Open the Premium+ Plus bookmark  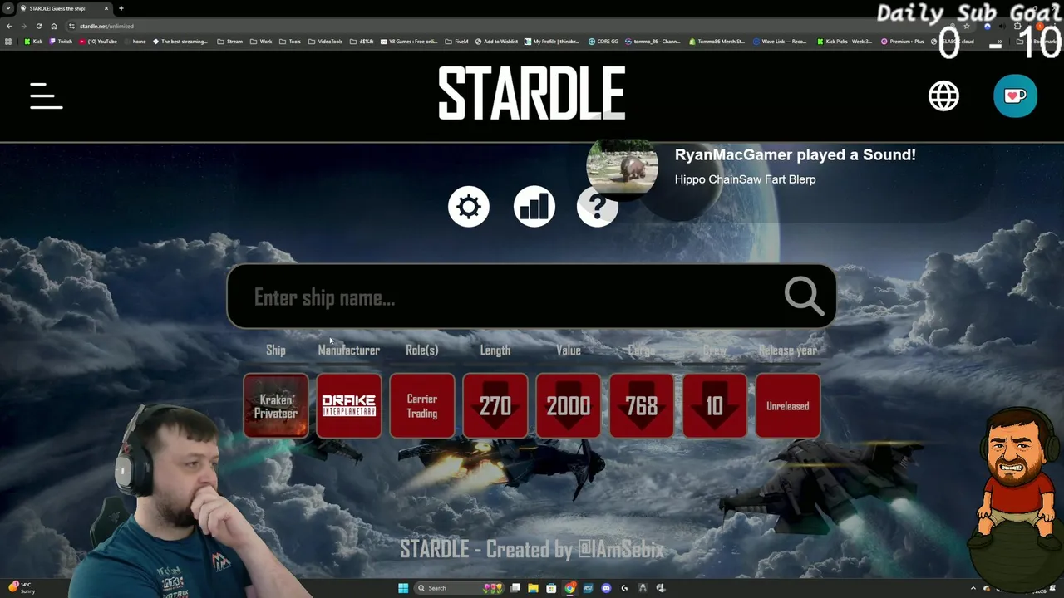click(x=902, y=42)
